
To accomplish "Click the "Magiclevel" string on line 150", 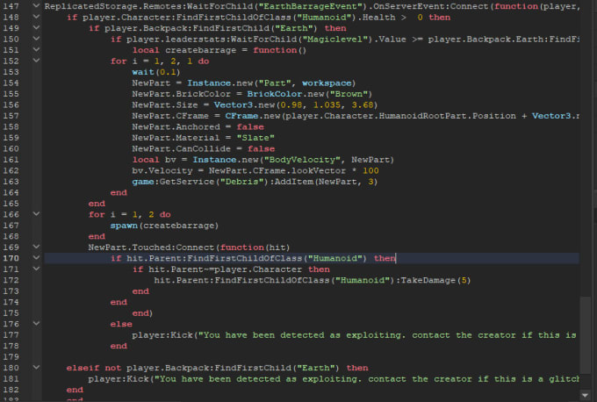I will point(335,39).
